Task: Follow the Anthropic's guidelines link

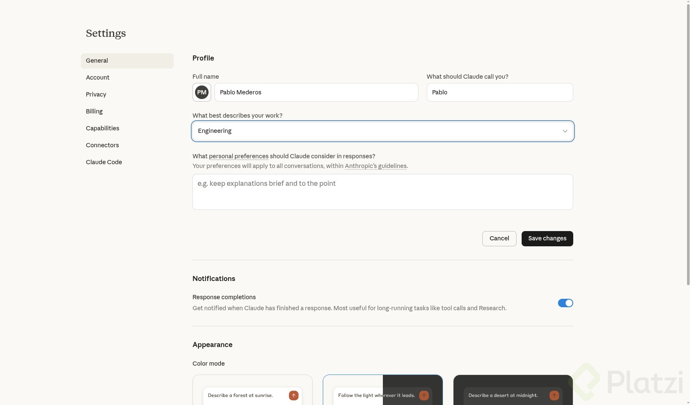Action: [376, 166]
